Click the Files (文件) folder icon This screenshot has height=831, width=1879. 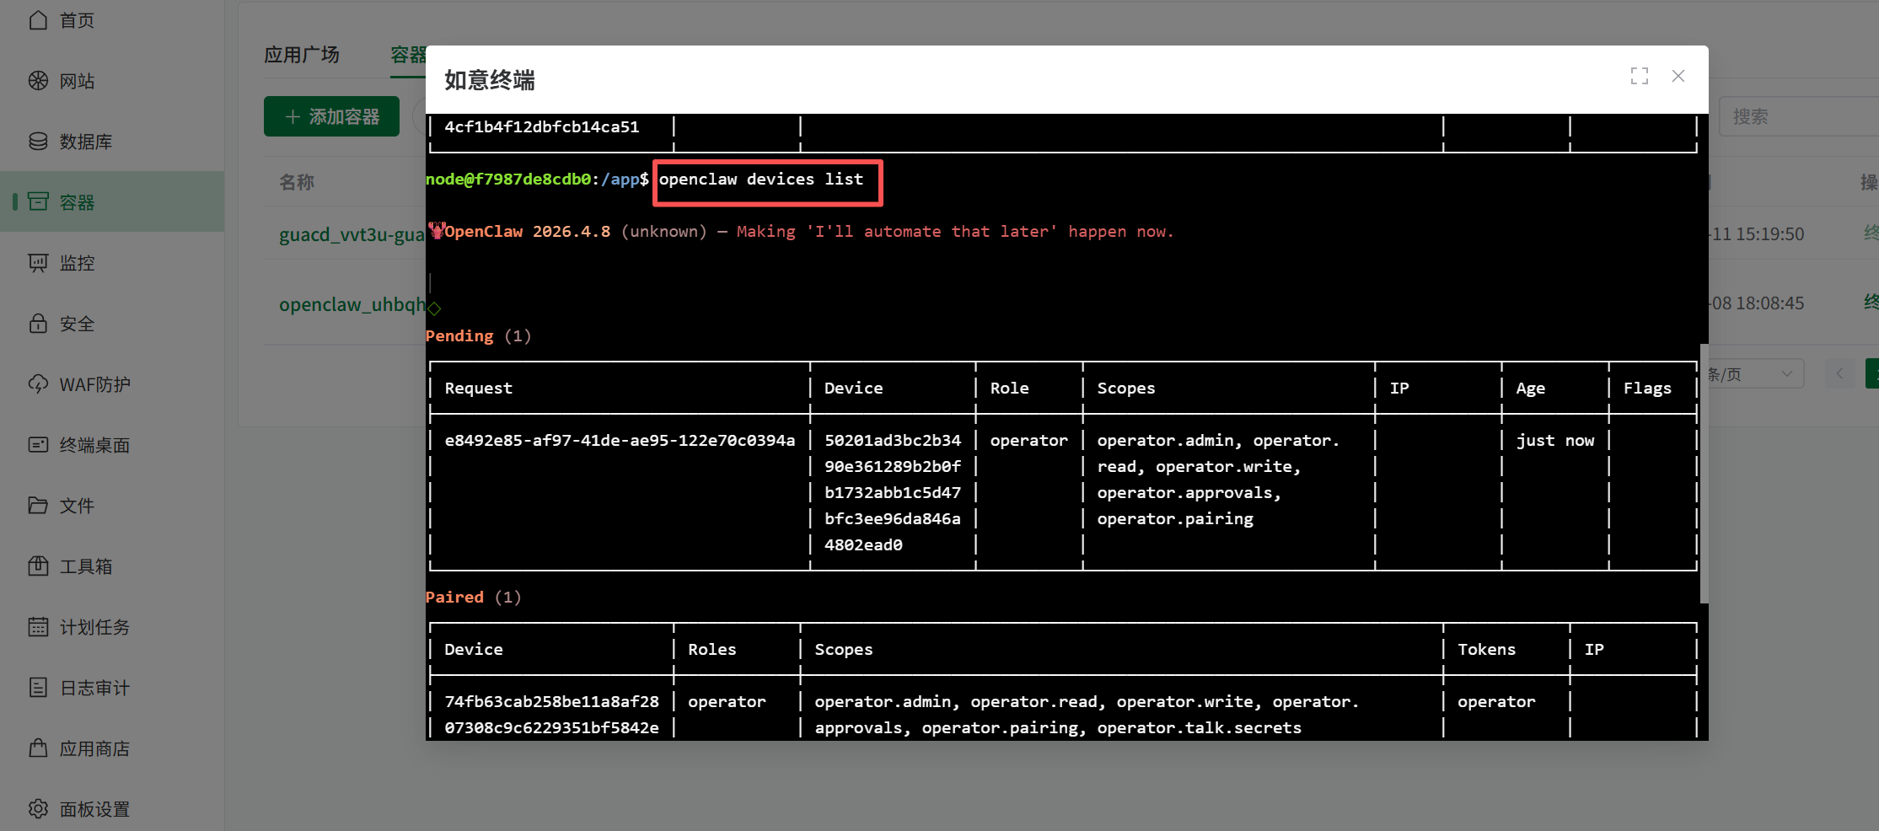click(38, 506)
